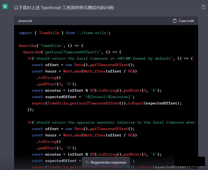The width and height of the screenshot is (208, 170).
Task: Click the ChatGPT avatar logo icon
Action: click(5, 7)
